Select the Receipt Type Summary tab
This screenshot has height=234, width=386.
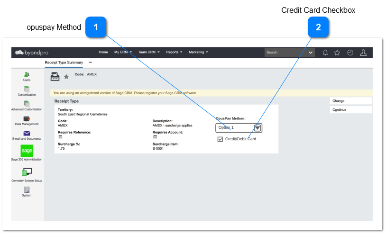[x=64, y=63]
